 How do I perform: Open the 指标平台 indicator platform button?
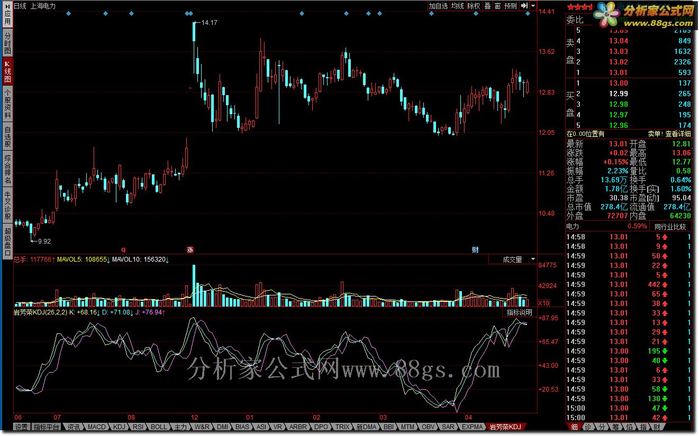[46, 427]
